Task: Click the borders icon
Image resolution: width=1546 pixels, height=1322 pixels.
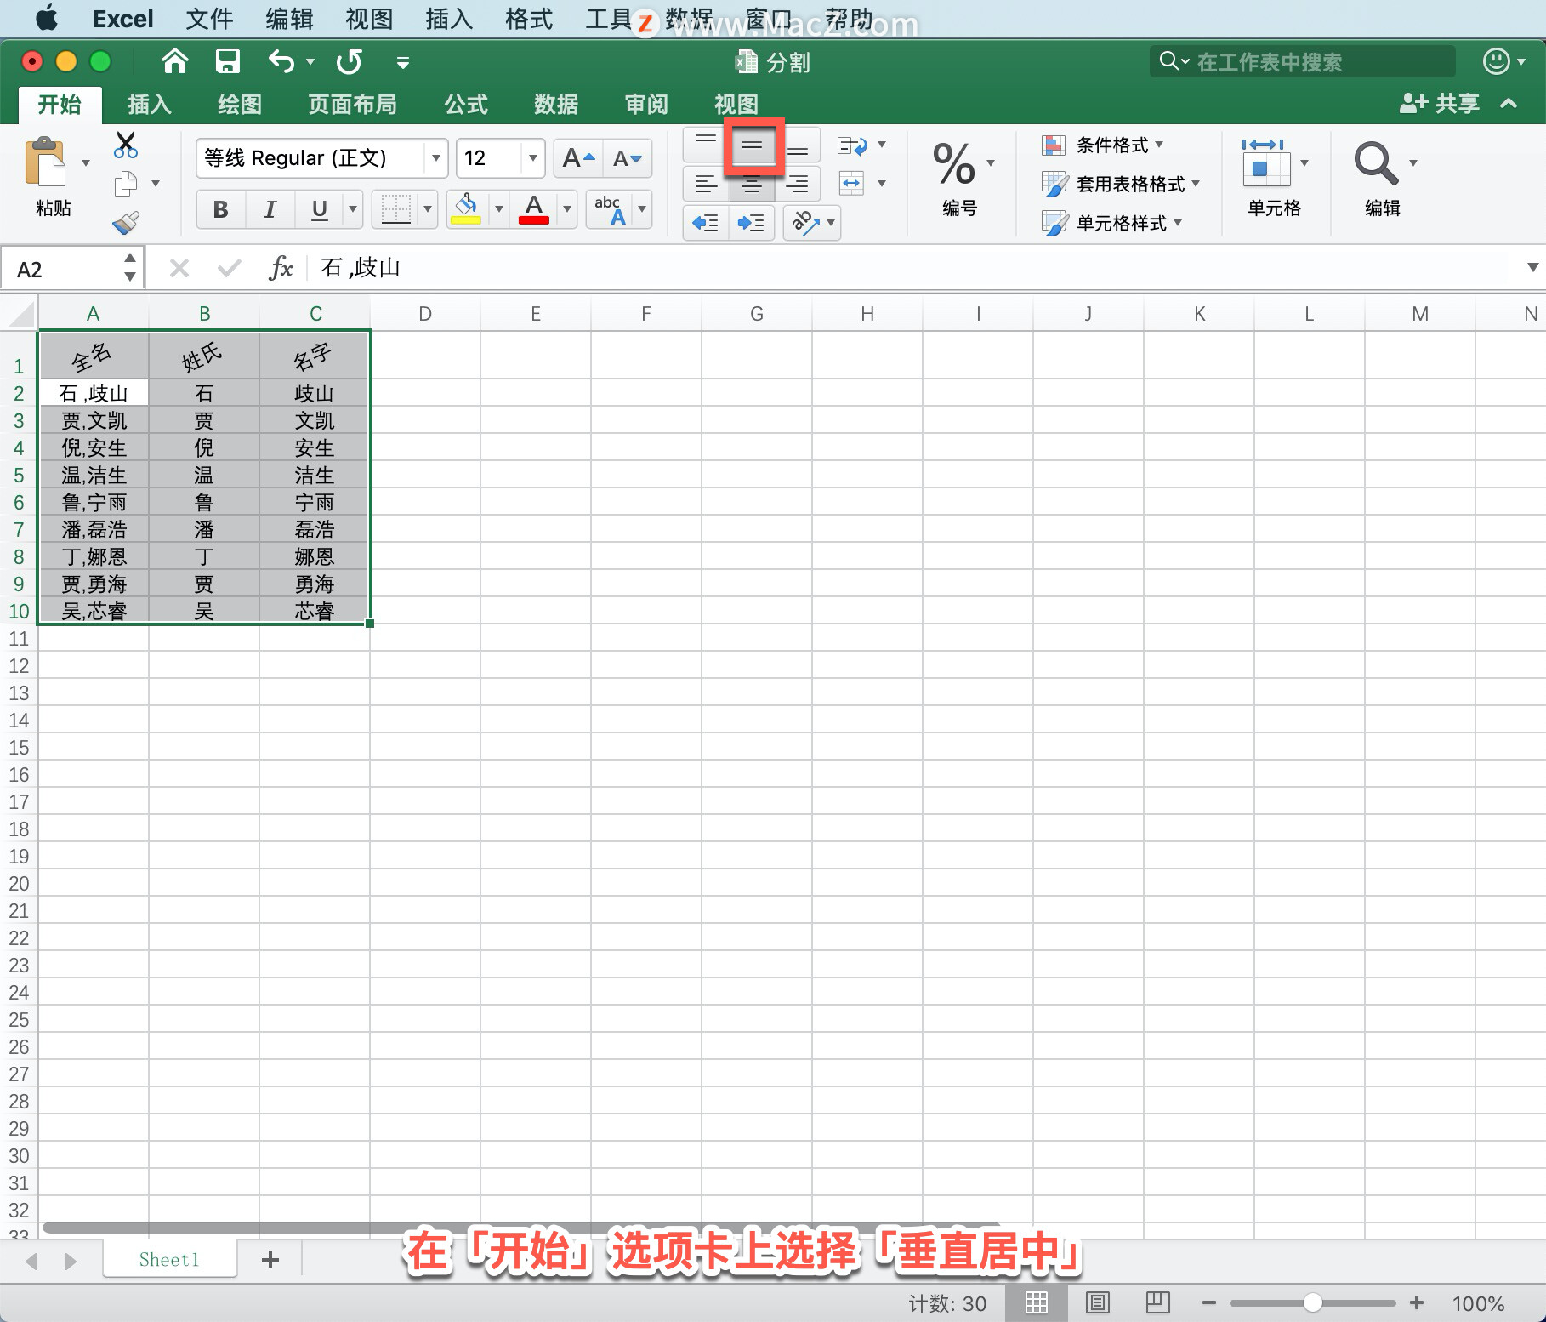Action: pyautogui.click(x=396, y=208)
